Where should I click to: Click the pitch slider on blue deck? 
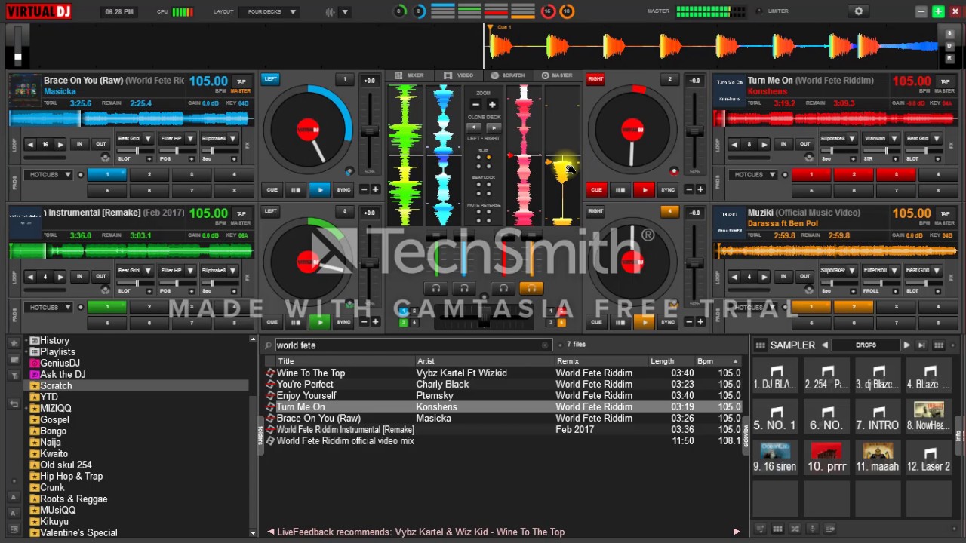pyautogui.click(x=369, y=131)
